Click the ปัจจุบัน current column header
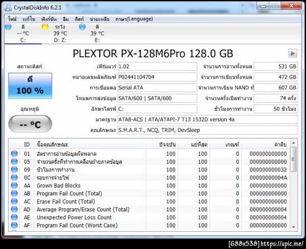 (x=162, y=144)
